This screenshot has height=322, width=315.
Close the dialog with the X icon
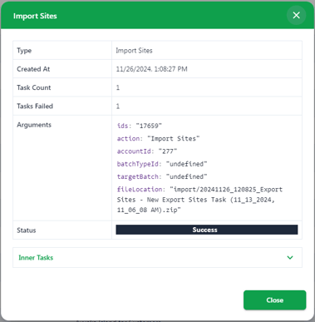[296, 15]
